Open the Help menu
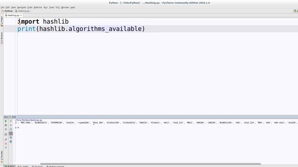Screen dimensions: 298x167 point(73,7)
